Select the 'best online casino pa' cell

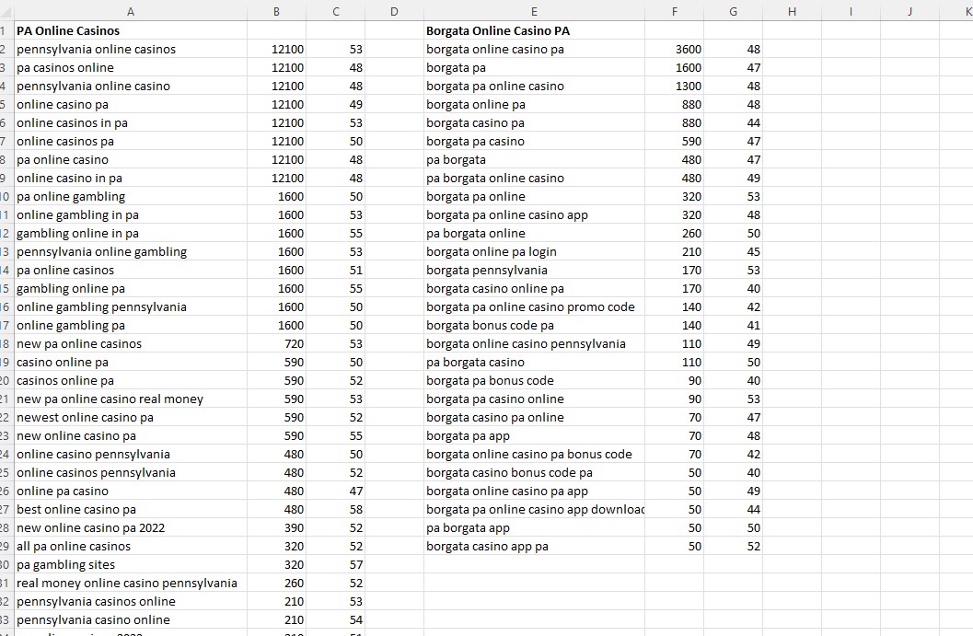click(x=131, y=509)
